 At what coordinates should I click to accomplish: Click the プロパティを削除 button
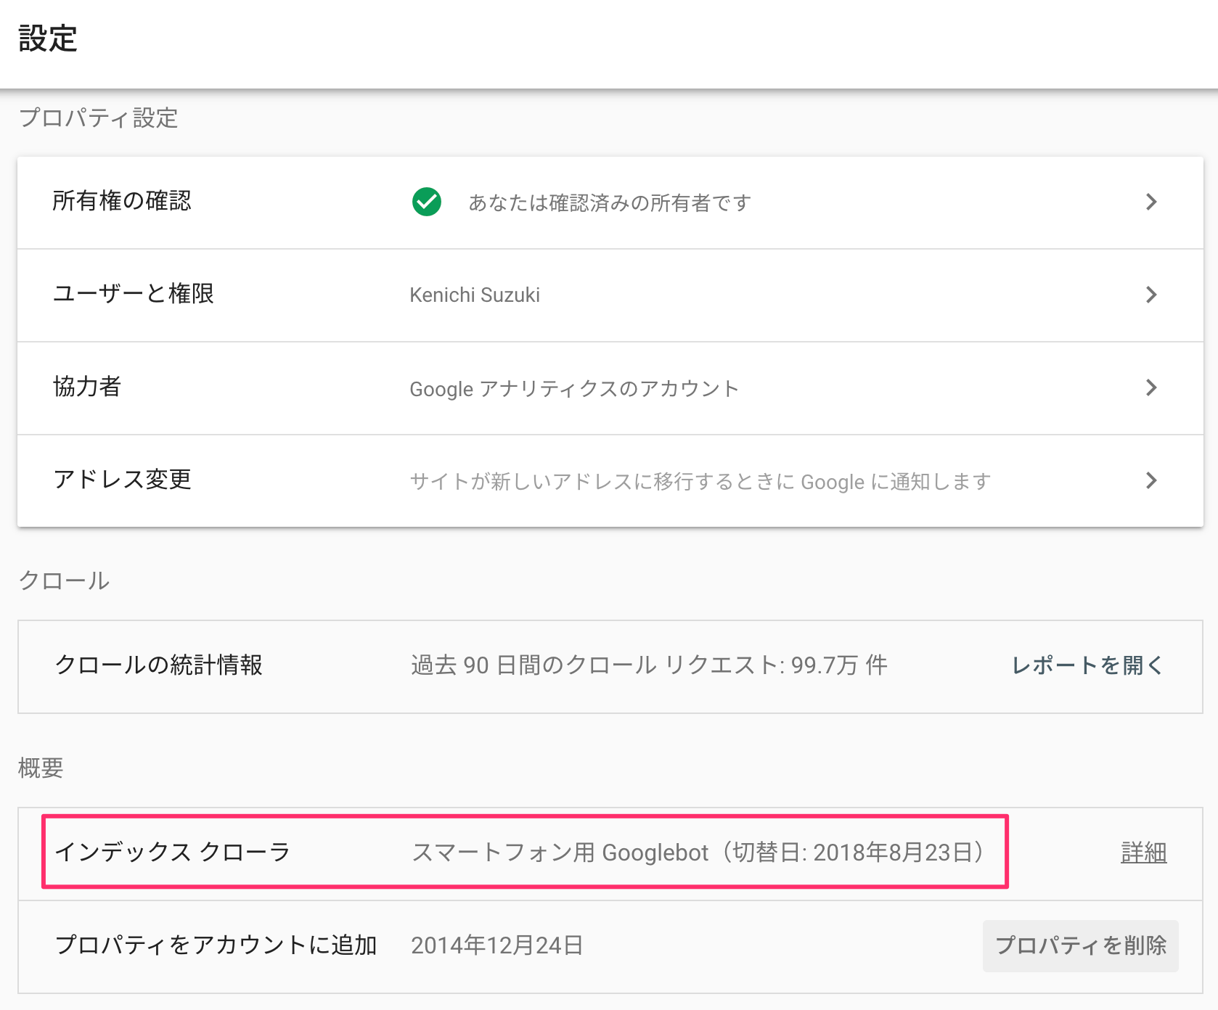tap(1081, 945)
